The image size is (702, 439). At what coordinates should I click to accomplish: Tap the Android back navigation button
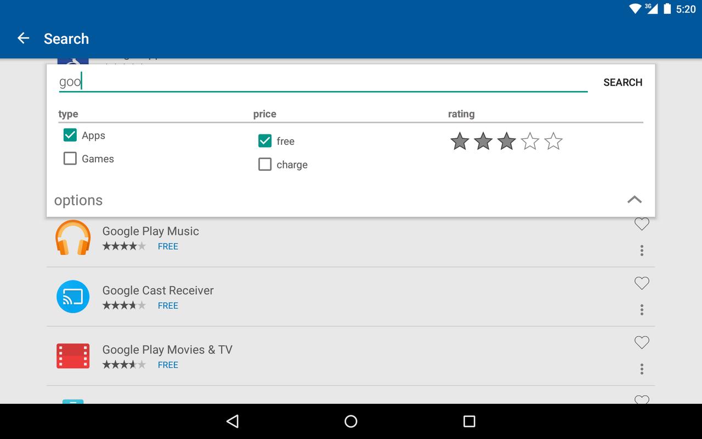click(233, 421)
